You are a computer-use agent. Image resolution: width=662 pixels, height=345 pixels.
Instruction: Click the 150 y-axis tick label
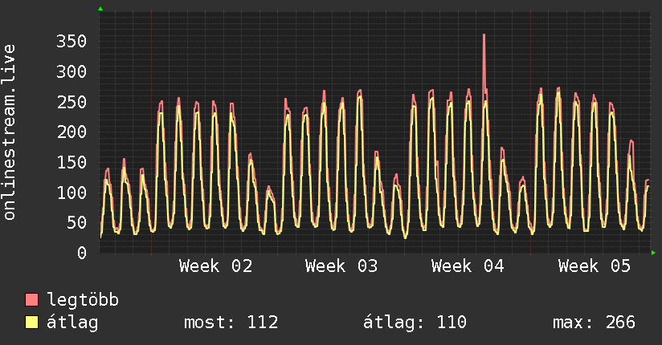71,163
